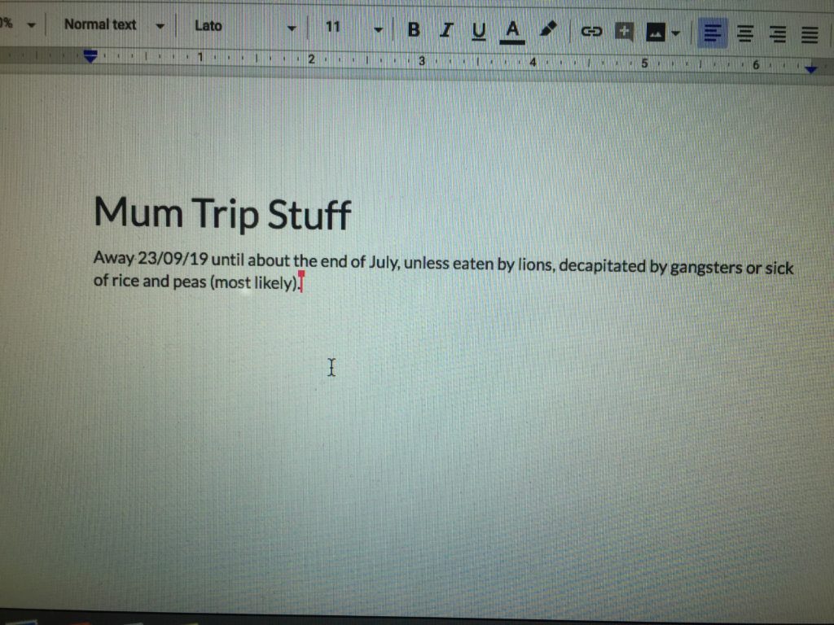The image size is (834, 625).
Task: Toggle bold formatting
Action: (414, 30)
